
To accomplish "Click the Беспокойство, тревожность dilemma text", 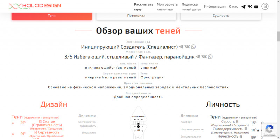I will click(87, 124).
